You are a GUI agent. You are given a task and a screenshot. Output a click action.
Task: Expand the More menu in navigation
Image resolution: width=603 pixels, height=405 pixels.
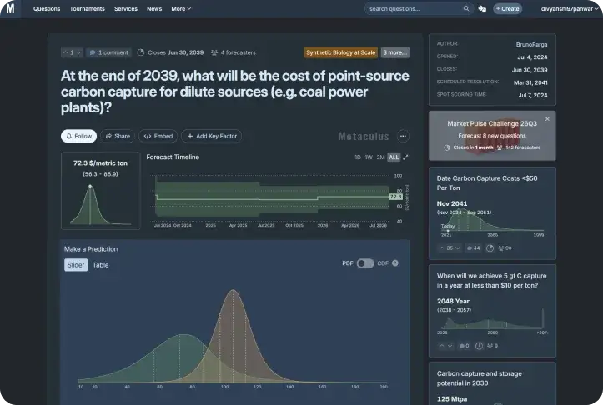[181, 9]
